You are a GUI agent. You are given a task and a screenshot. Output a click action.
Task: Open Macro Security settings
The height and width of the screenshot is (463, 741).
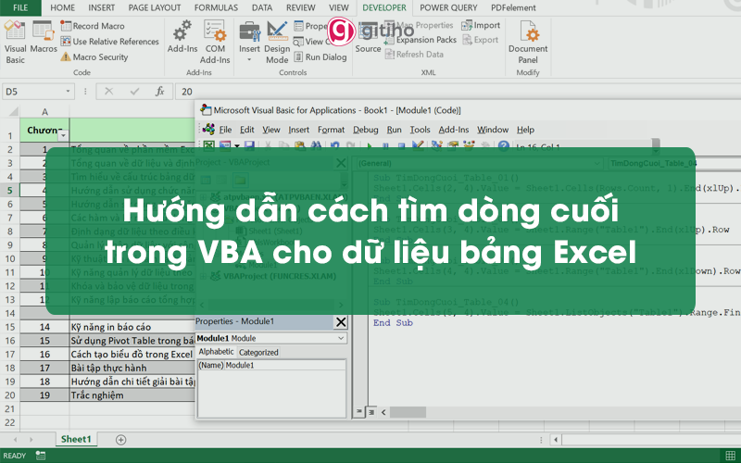(x=94, y=57)
